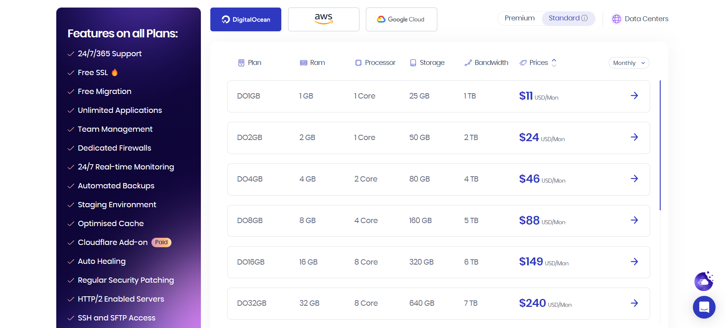Click the SSH and SFTP Access feature
Viewport: 725px width, 328px height.
(116, 318)
